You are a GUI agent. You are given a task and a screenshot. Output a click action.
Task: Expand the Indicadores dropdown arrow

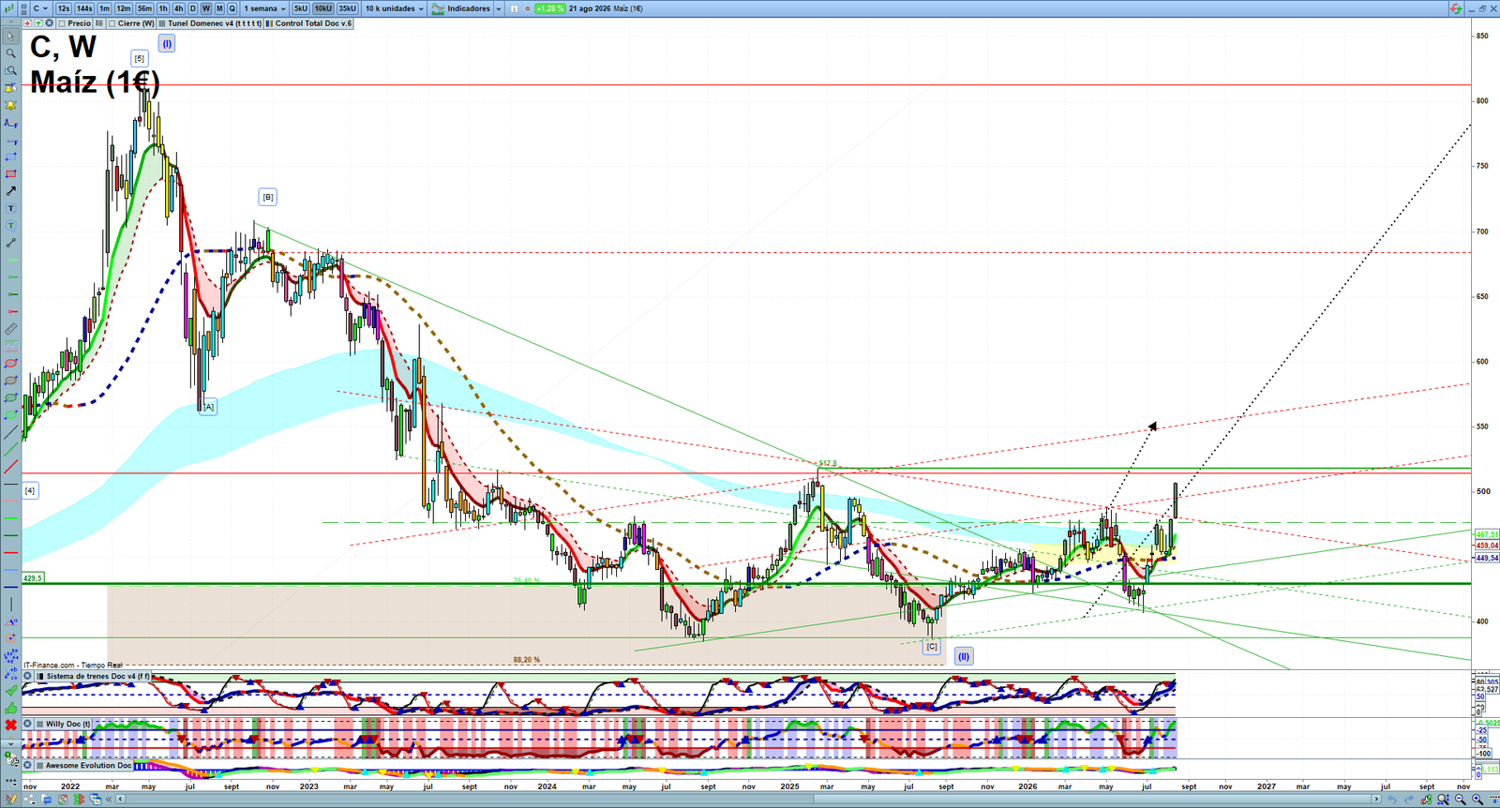coord(498,8)
